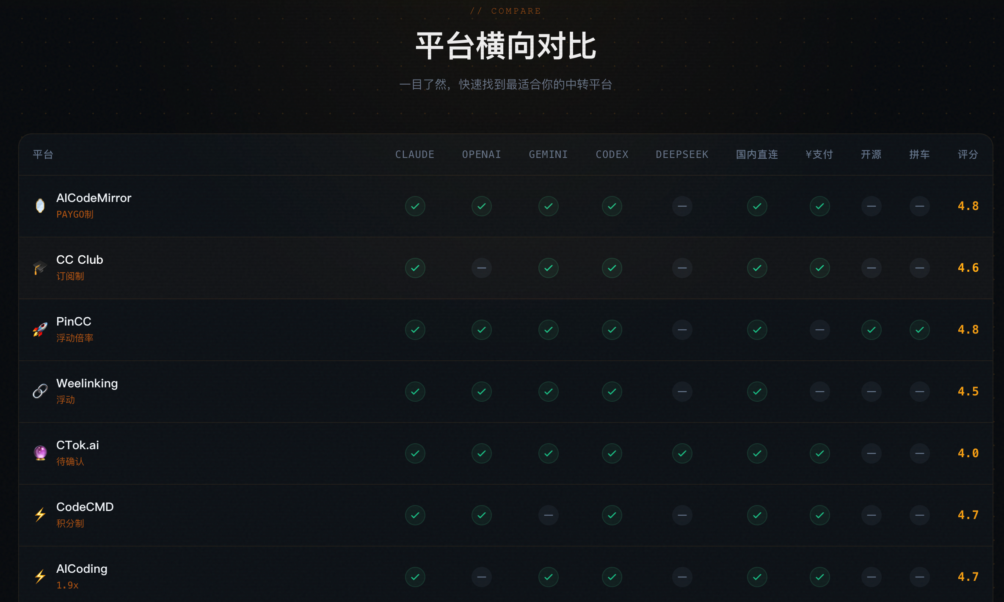Viewport: 1004px width, 602px height.
Task: Click the CTok.ai crystal ball icon
Action: click(x=39, y=453)
